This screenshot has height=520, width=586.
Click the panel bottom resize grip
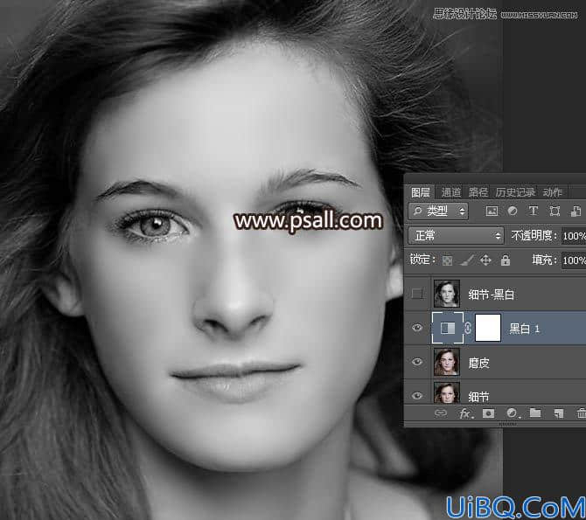coord(508,424)
